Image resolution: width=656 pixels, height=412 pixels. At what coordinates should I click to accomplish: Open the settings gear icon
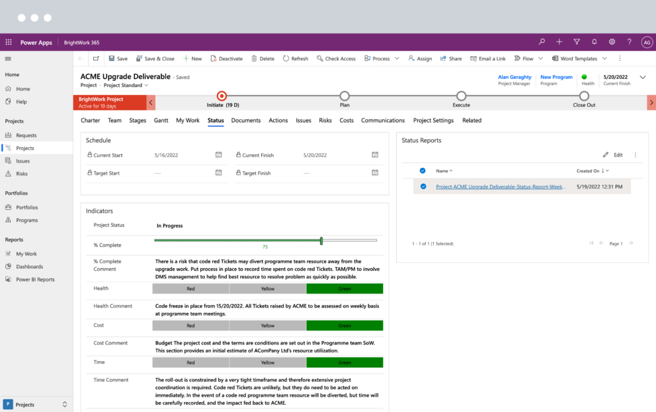pos(612,42)
